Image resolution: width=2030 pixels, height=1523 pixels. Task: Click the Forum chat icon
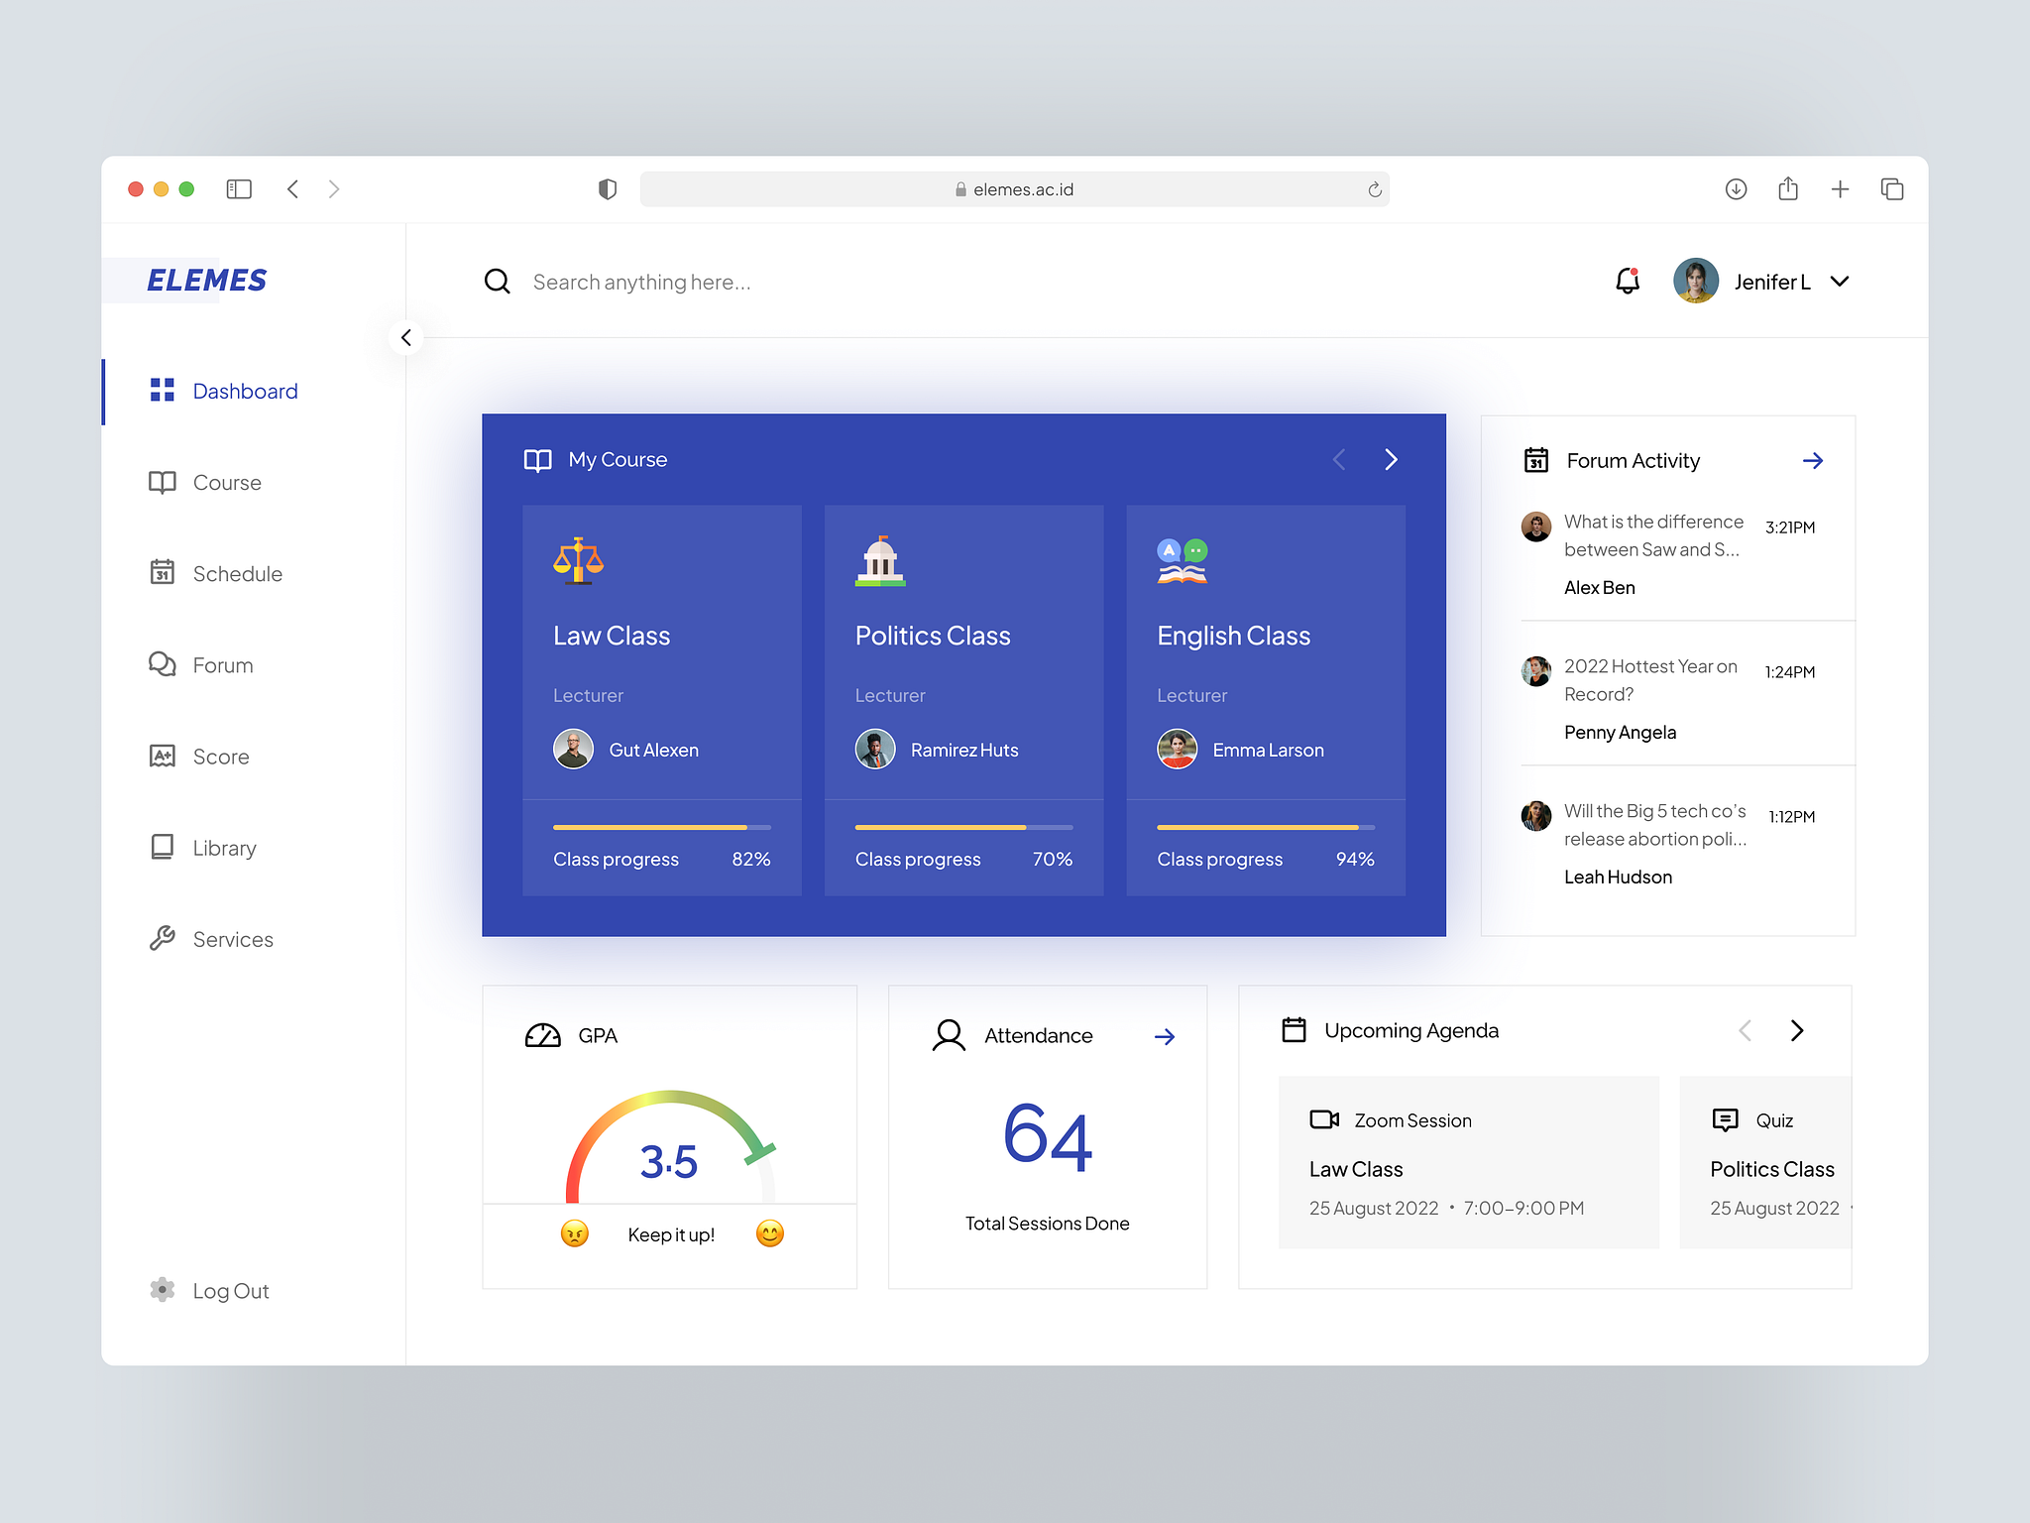tap(162, 664)
